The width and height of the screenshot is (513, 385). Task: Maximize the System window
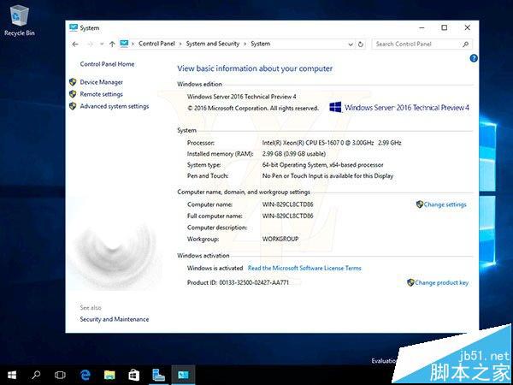coord(445,28)
